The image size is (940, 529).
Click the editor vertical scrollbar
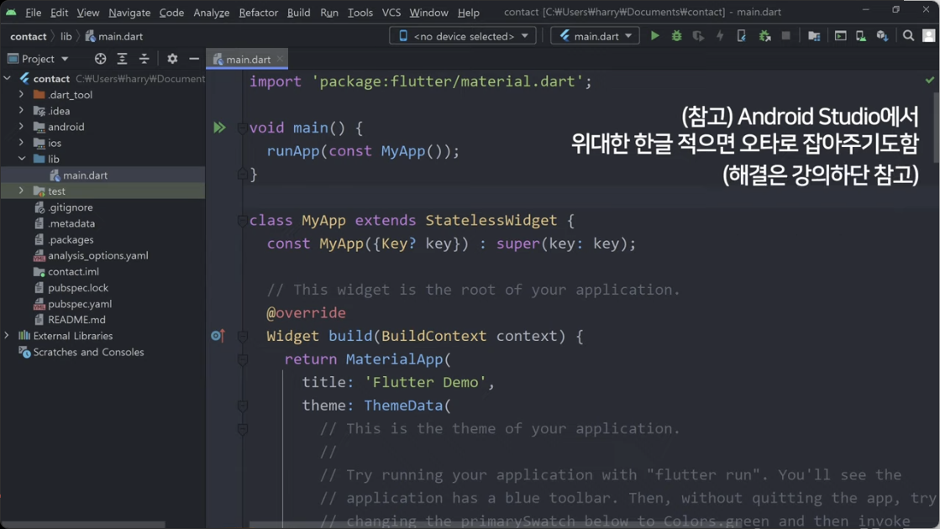[936, 127]
